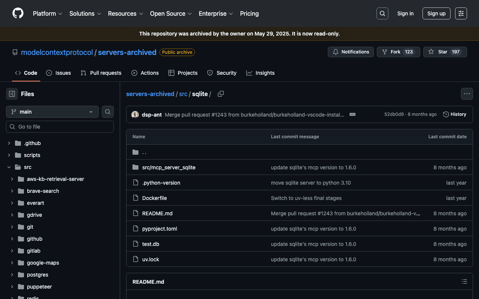Viewport: 479px width, 299px height.
Task: Open more options ellipsis menu
Action: click(x=467, y=94)
